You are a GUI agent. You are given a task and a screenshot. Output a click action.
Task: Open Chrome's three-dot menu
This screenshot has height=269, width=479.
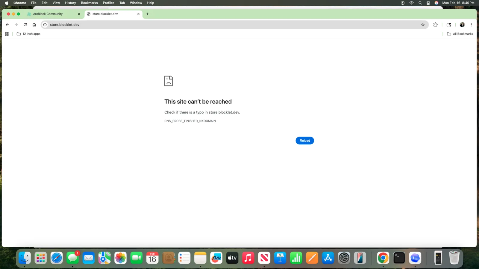[471, 25]
